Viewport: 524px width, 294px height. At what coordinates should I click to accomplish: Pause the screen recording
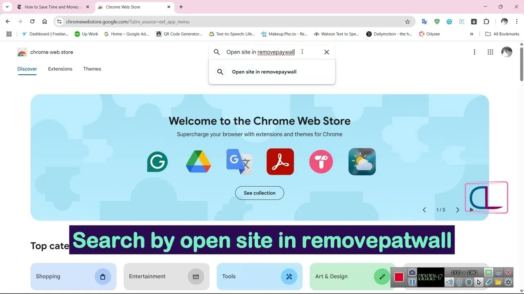[x=412, y=282]
